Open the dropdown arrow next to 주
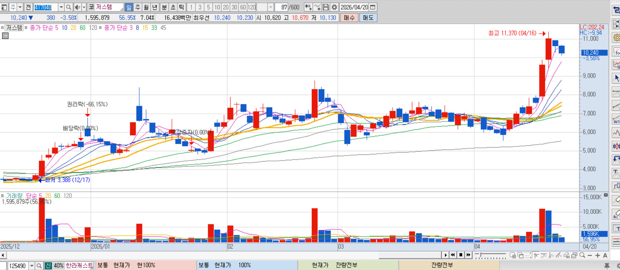Image resolution: width=620 pixels, height=270 pixels. (20, 7)
